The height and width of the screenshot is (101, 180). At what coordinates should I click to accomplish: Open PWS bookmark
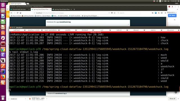pyautogui.click(x=54, y=16)
